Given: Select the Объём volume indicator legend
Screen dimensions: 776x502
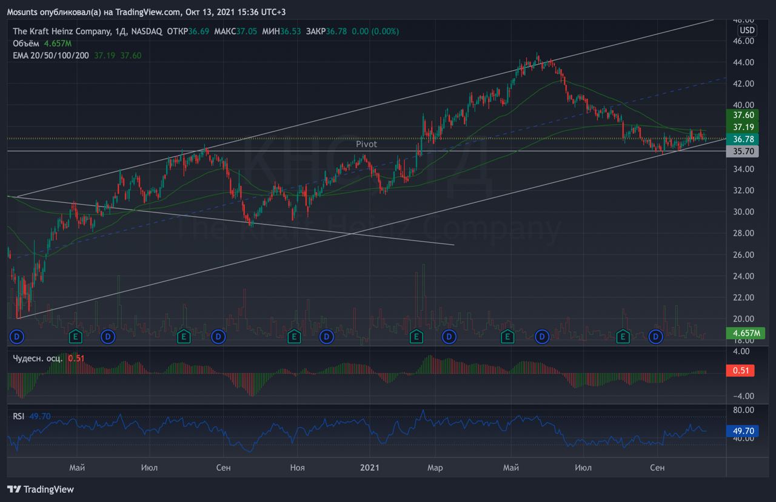Looking at the screenshot, I should [x=26, y=44].
